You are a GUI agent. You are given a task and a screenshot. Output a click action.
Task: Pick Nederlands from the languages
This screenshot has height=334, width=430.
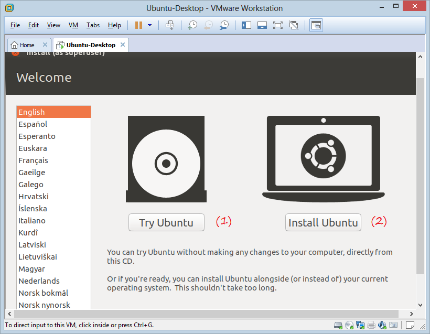click(53, 281)
